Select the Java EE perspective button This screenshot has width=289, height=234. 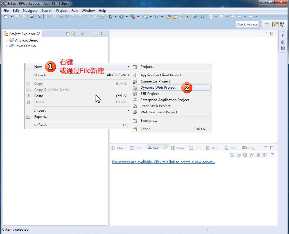point(276,24)
